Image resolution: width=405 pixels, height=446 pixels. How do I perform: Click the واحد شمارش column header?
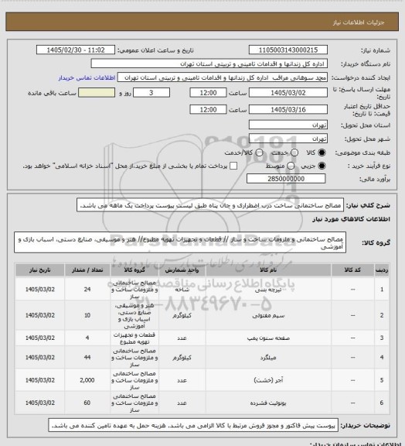coord(182,270)
